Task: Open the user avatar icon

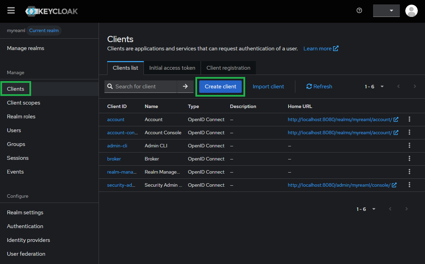Action: point(411,11)
